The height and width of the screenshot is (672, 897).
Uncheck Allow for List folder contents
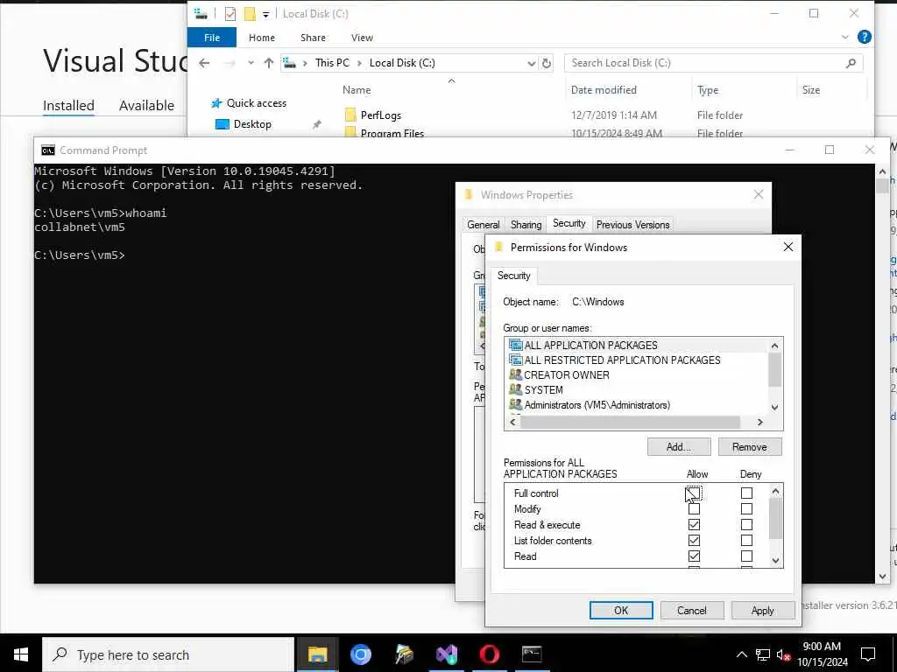click(x=694, y=540)
